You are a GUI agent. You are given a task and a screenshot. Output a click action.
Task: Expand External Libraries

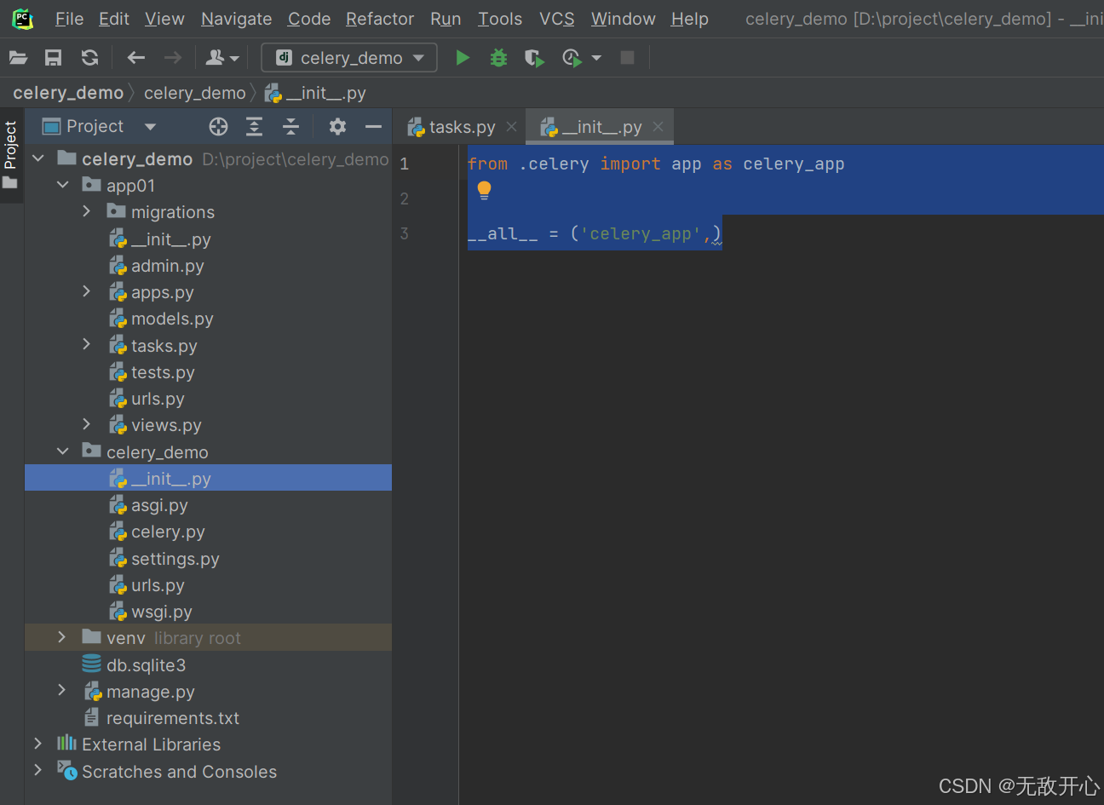click(37, 744)
